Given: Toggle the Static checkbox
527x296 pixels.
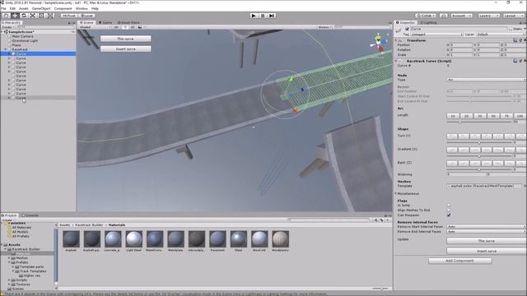Looking at the screenshot, I should [x=511, y=30].
